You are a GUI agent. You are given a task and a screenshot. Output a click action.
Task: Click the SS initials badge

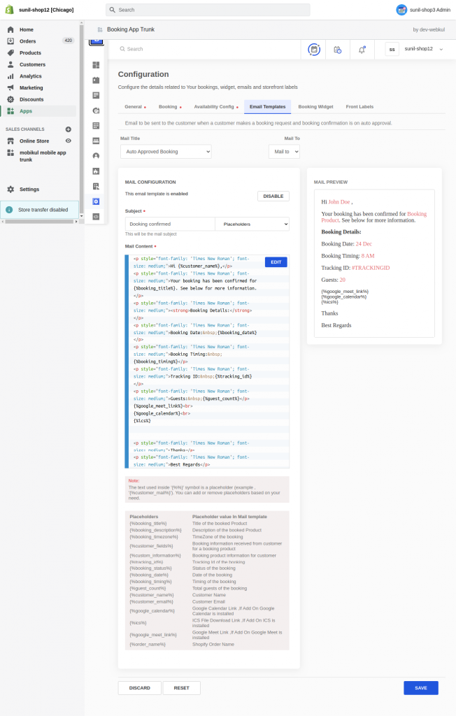coord(392,50)
